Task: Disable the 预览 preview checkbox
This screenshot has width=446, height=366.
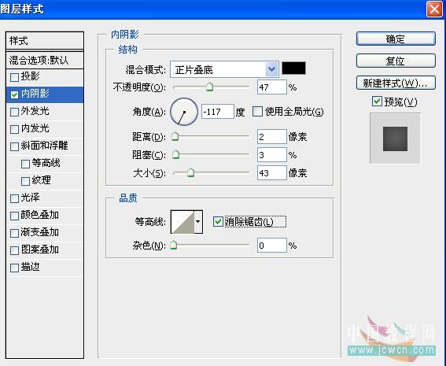Action: pyautogui.click(x=377, y=102)
